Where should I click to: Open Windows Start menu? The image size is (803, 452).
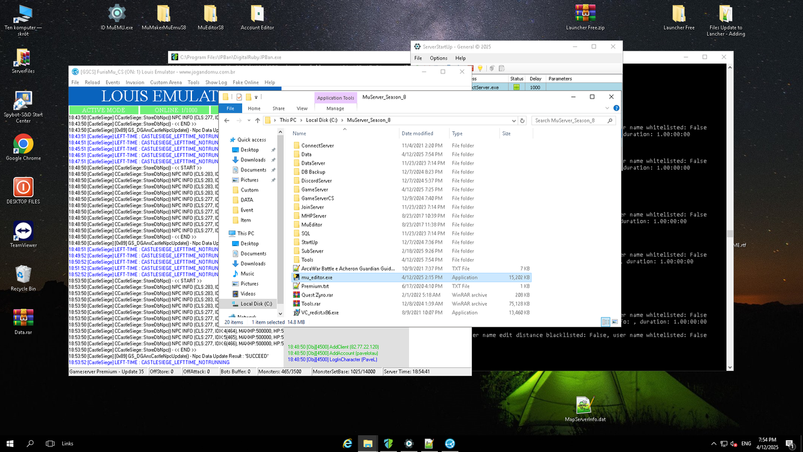10,443
